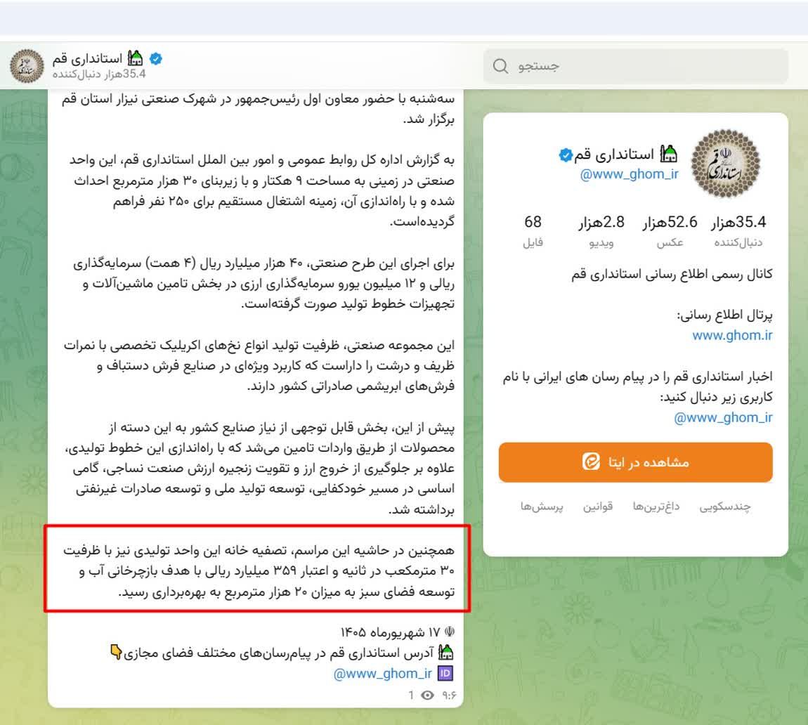808x725 pixels.
Task: Open the www.ghom.ir portal link
Action: [x=732, y=335]
